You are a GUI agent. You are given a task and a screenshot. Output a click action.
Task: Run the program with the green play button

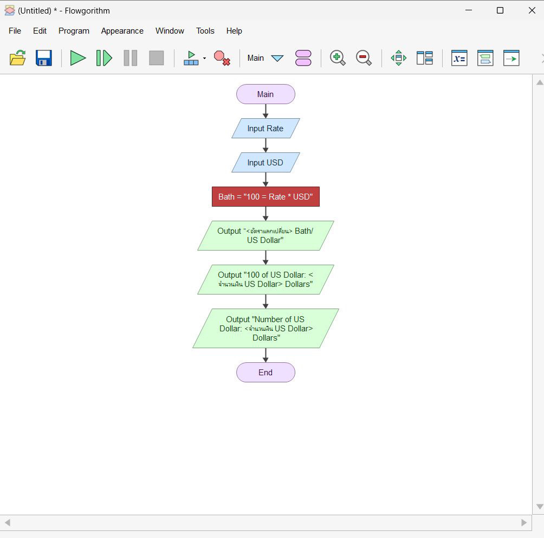78,58
